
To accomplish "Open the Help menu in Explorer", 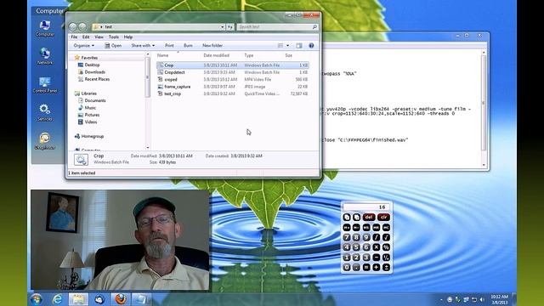I will pyautogui.click(x=128, y=37).
